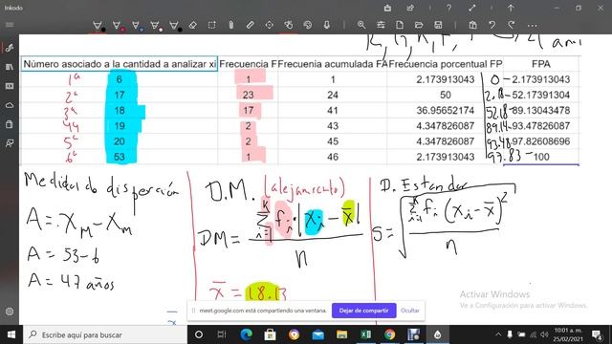Image resolution: width=612 pixels, height=344 pixels.
Task: Open the notification center icon
Action: point(597,334)
